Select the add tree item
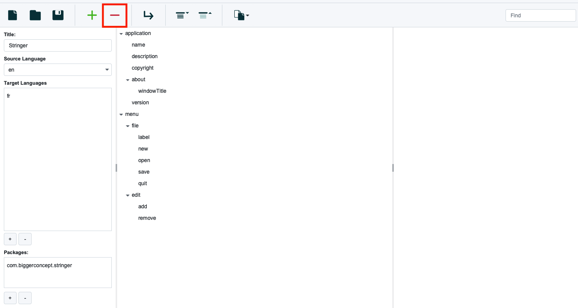 point(143,206)
